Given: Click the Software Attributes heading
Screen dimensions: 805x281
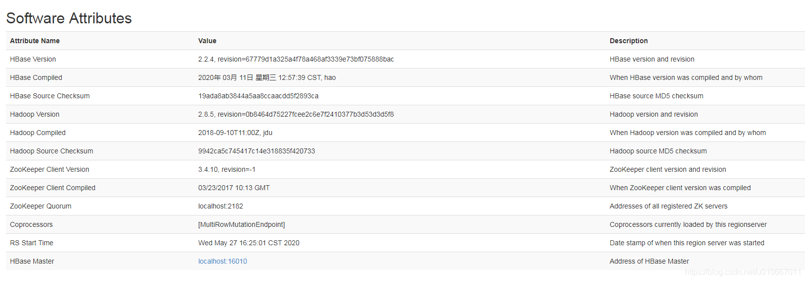Looking at the screenshot, I should (69, 18).
